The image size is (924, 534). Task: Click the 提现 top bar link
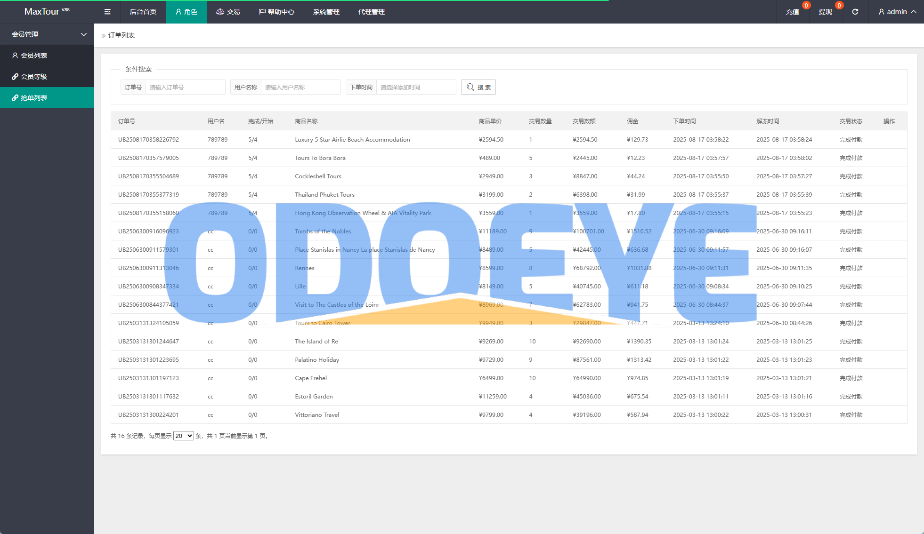click(825, 12)
